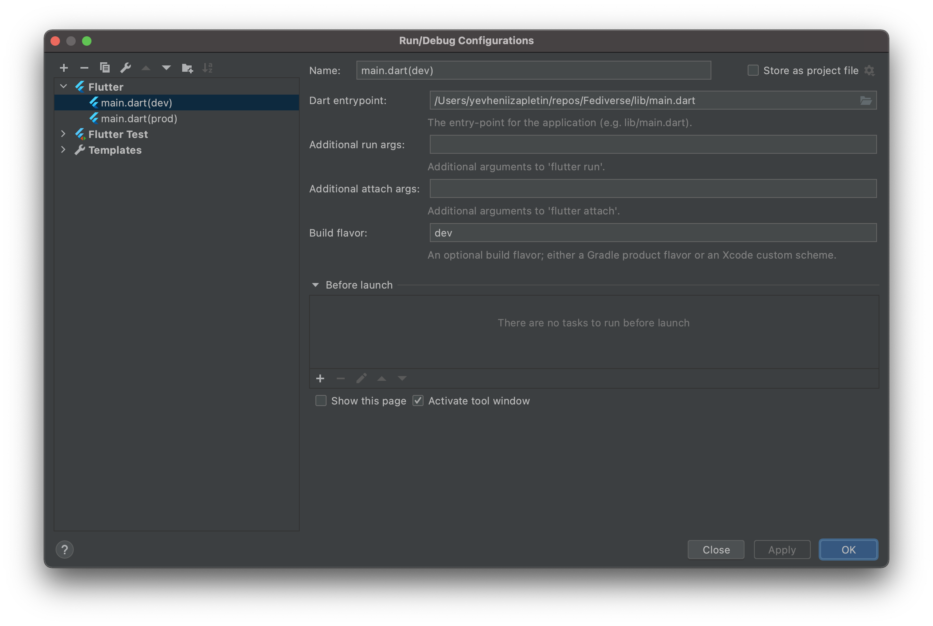Open edit templates wrench icon
The image size is (933, 626).
coord(125,68)
